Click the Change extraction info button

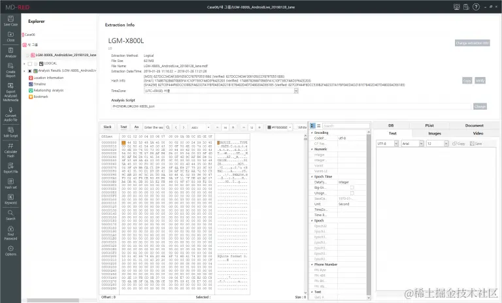(x=472, y=43)
